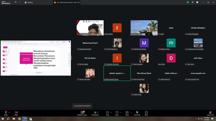Open the Windows Start menu
The width and height of the screenshot is (216, 121).
(x=3, y=119)
